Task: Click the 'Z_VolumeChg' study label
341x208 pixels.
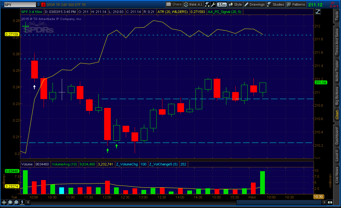Action: (127, 164)
